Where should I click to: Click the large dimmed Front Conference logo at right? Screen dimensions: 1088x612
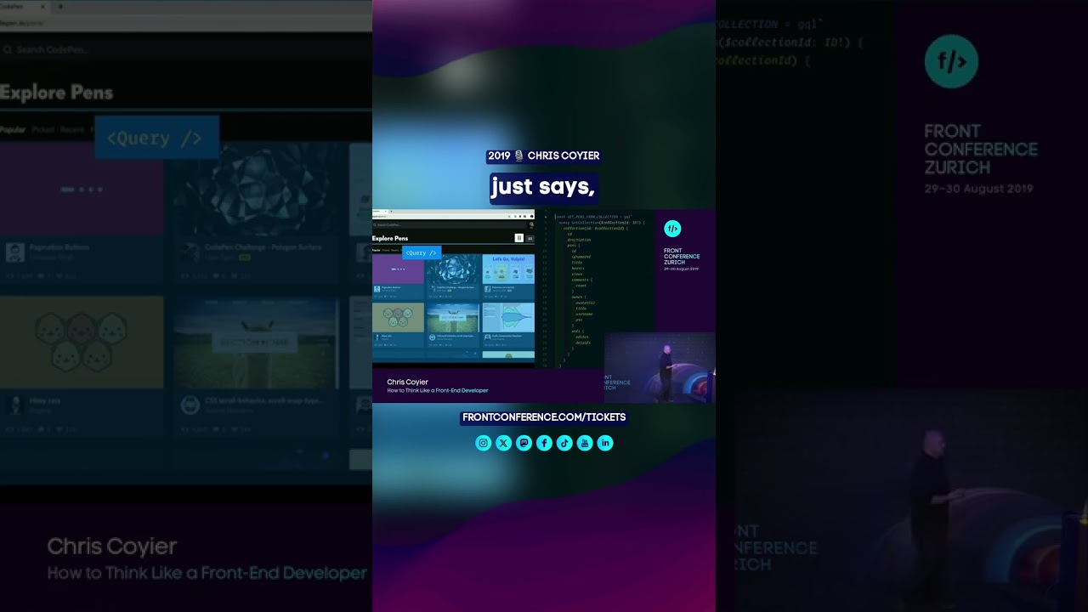tap(951, 61)
